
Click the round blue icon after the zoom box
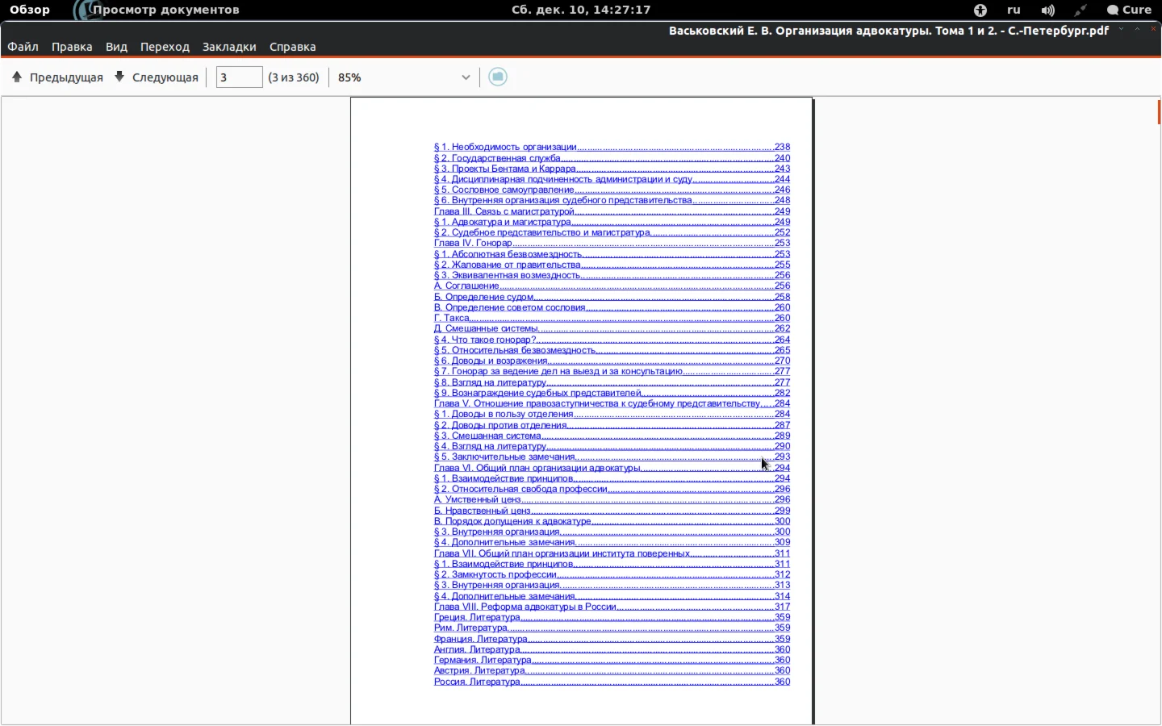(x=498, y=77)
